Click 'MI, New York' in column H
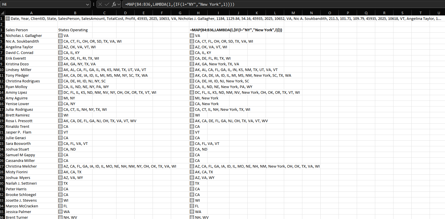 click(x=207, y=98)
